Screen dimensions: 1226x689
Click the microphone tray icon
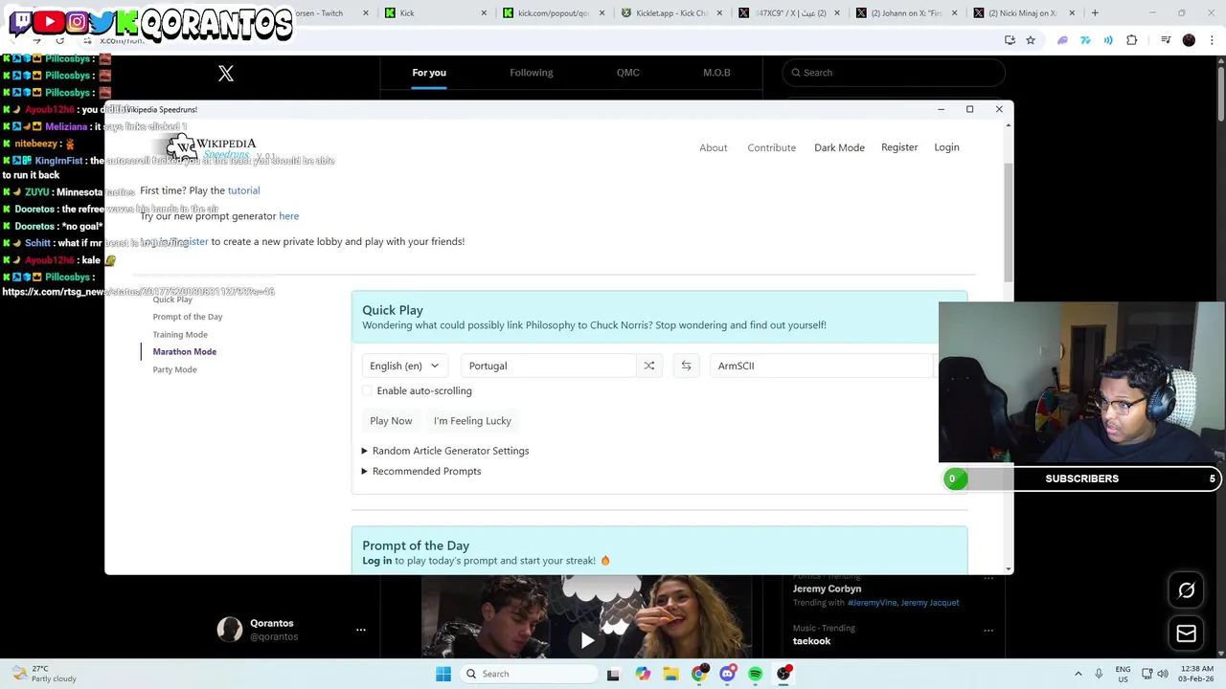pyautogui.click(x=1099, y=674)
